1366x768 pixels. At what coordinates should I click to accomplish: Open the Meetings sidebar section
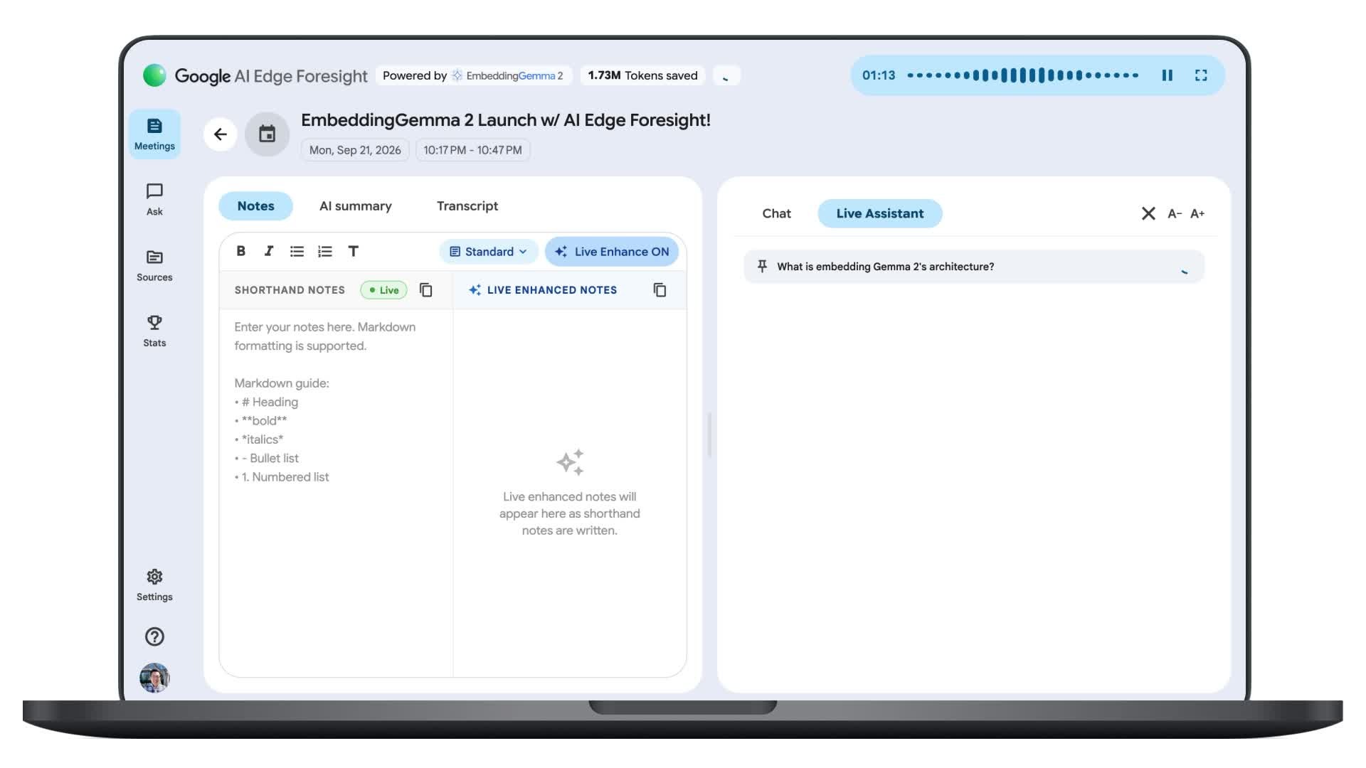coord(154,134)
